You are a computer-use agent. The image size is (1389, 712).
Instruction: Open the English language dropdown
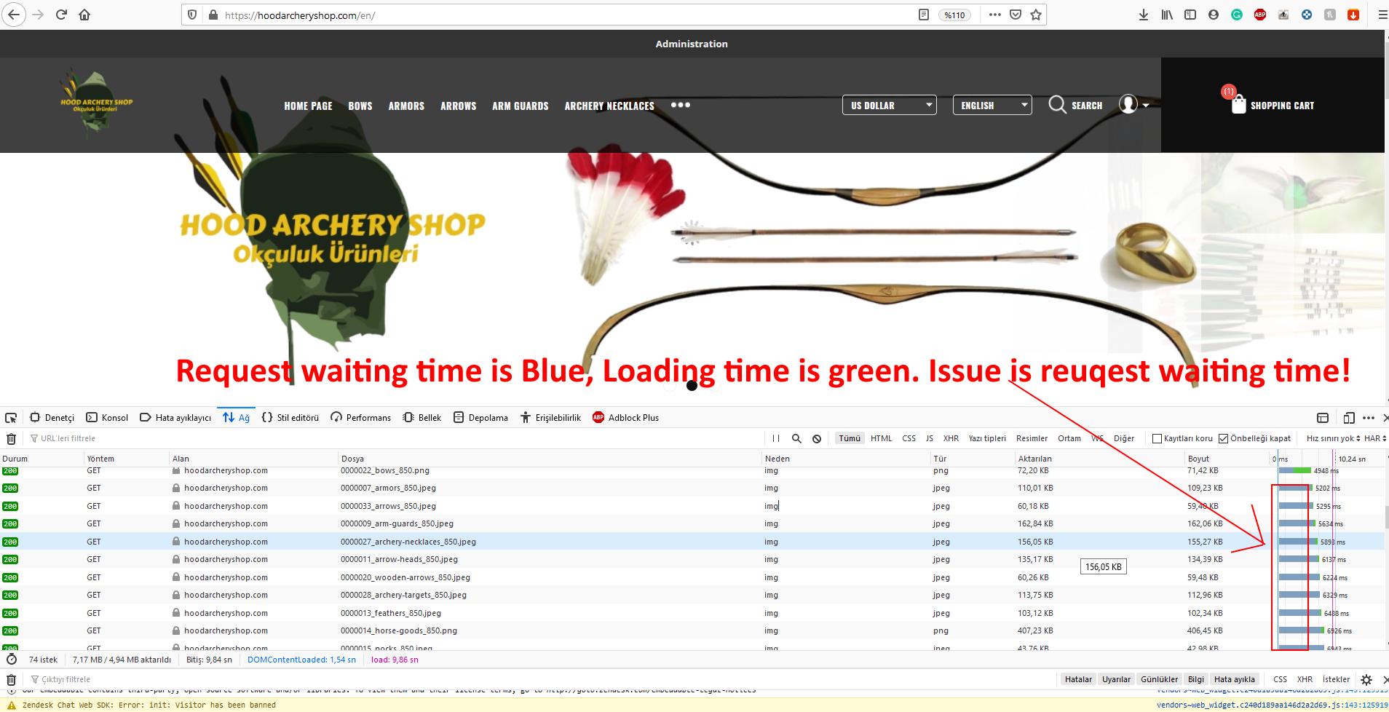click(x=992, y=105)
